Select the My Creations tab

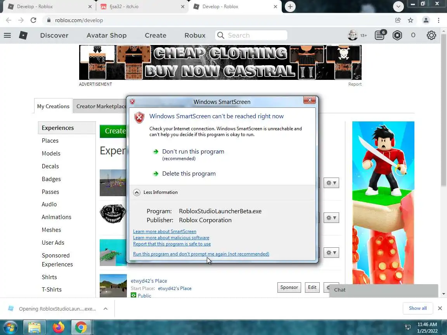click(53, 106)
